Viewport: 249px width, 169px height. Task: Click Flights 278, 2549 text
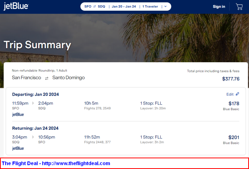pyautogui.click(x=97, y=108)
